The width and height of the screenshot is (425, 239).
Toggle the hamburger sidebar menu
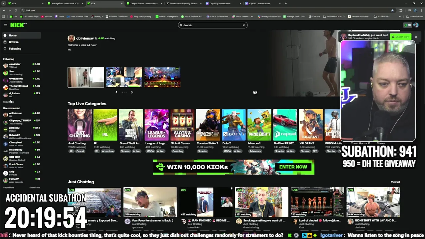click(5, 25)
